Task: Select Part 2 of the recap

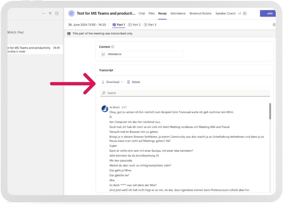Action: click(134, 25)
